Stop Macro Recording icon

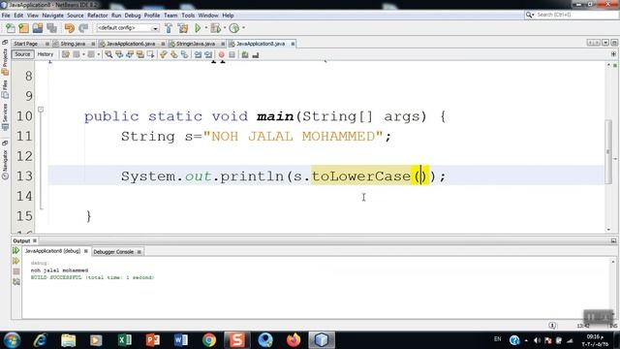tap(232, 54)
